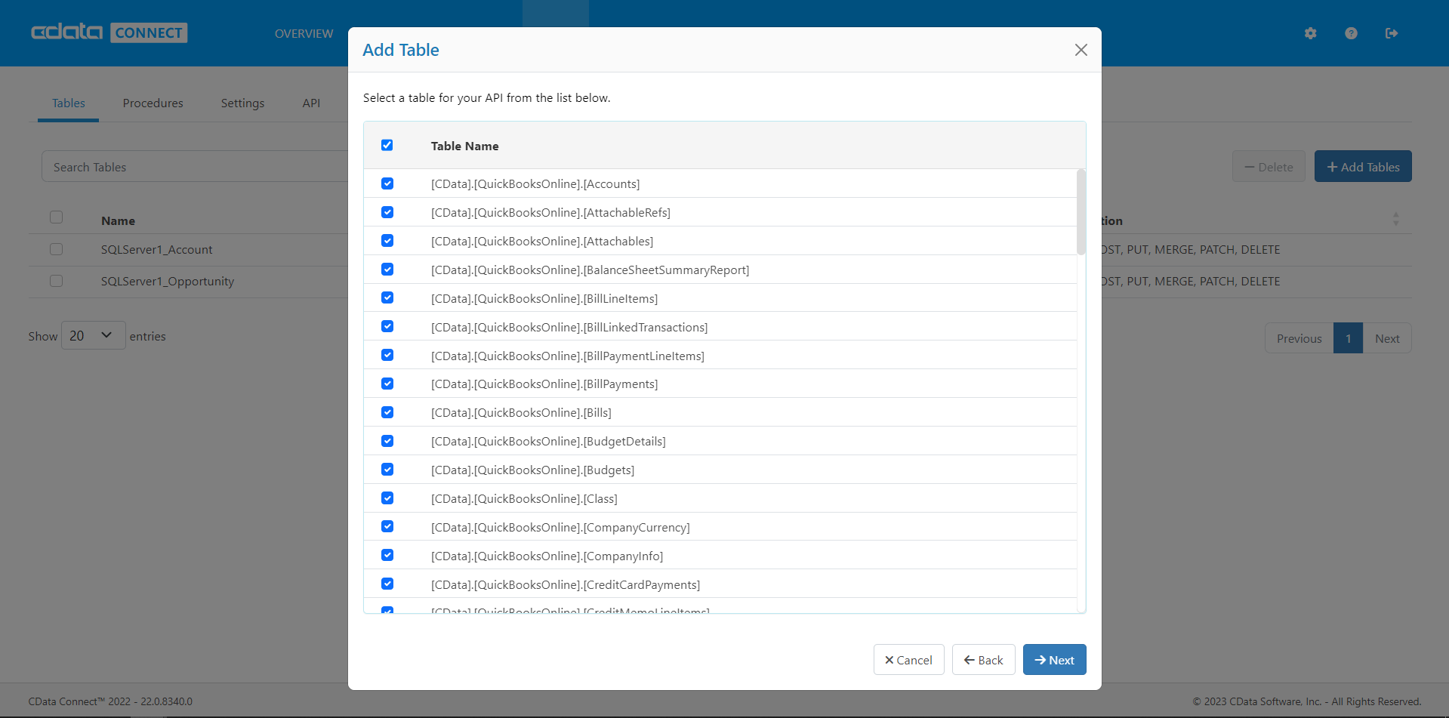The width and height of the screenshot is (1449, 718).
Task: Toggle the select-all Table Name checkbox
Action: (387, 145)
